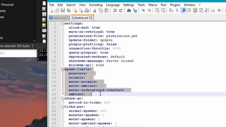The width and height of the screenshot is (226, 127).
Task: Collapse the spawn-limits: fold marker
Action: pos(63,69)
